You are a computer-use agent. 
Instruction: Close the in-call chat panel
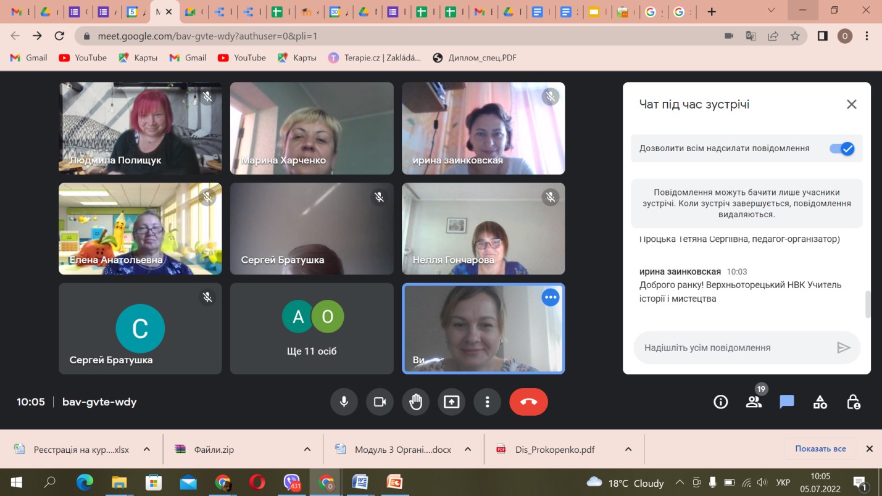pos(852,104)
